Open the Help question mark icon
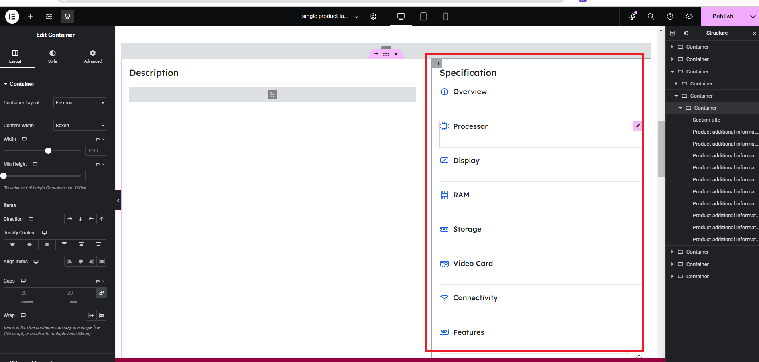Viewport: 759px width, 362px height. pyautogui.click(x=670, y=16)
